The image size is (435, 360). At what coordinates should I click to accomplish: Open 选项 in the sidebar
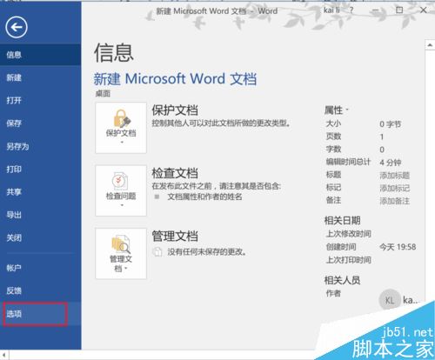41,314
